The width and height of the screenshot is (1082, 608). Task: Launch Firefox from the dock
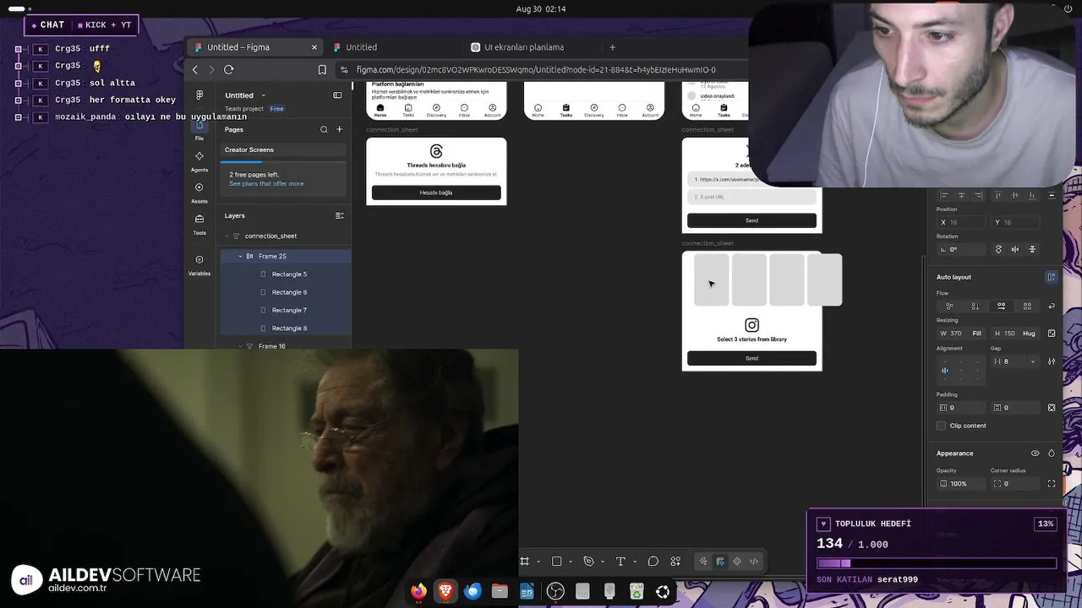coord(418,591)
